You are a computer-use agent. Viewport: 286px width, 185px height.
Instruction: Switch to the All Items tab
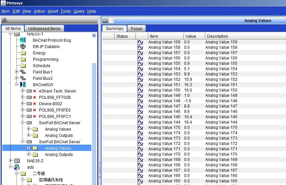13,28
